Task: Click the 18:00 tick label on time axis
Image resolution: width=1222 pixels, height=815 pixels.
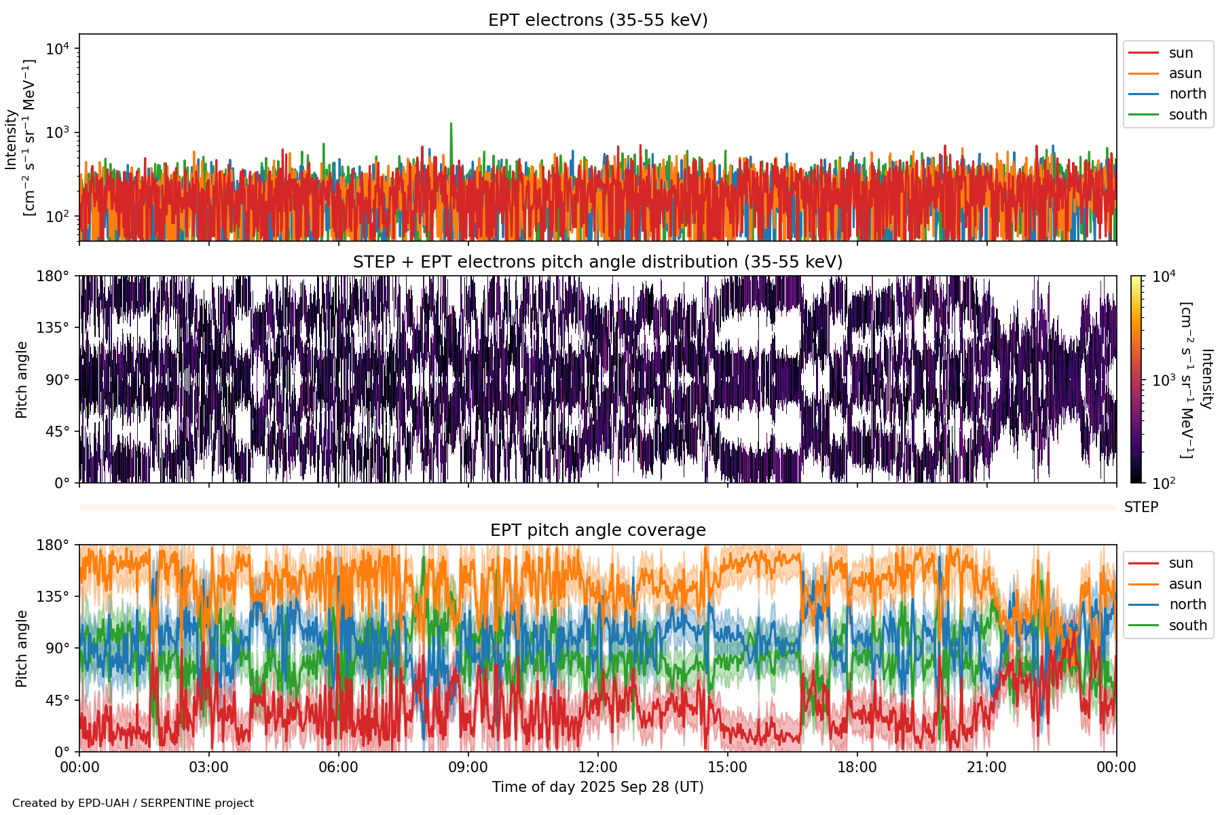Action: click(x=857, y=767)
